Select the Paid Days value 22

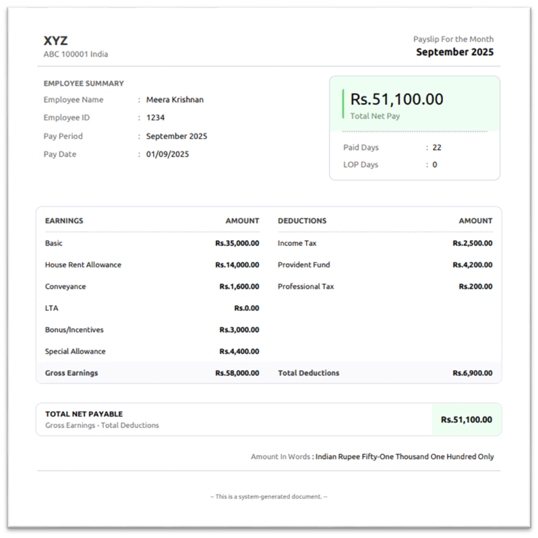click(437, 148)
